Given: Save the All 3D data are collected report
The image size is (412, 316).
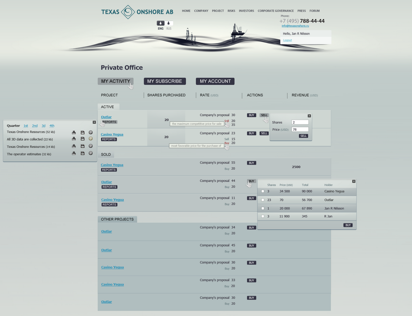Looking at the screenshot, I should (x=82, y=139).
